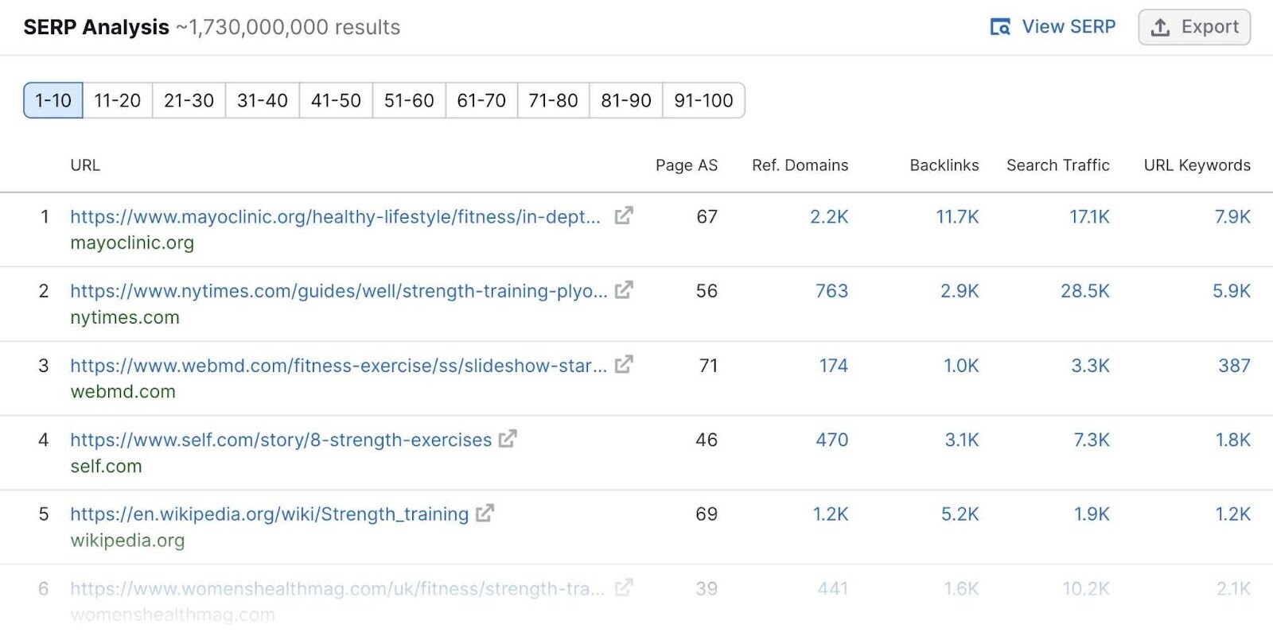Click the Backlinks column header
The height and width of the screenshot is (636, 1273).
tap(944, 165)
